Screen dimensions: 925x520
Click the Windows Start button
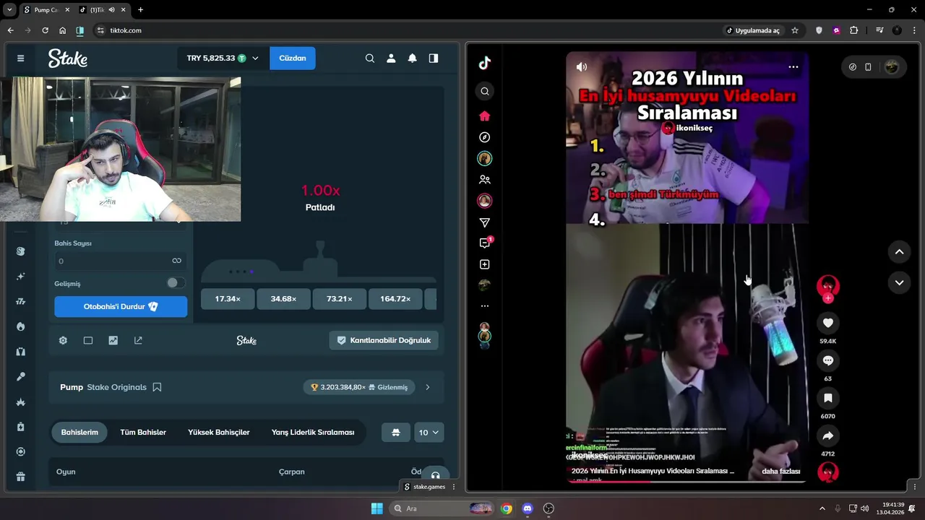(377, 508)
